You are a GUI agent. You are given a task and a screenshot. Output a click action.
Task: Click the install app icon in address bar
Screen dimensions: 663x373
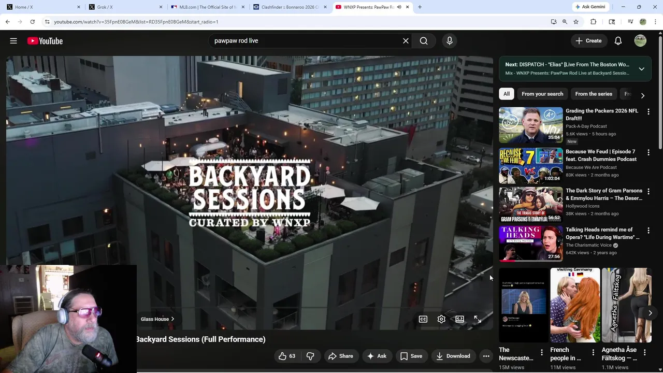coord(554,22)
